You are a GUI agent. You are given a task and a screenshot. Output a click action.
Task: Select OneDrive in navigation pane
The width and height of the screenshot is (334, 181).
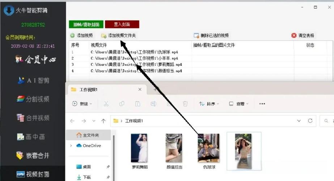(88, 146)
